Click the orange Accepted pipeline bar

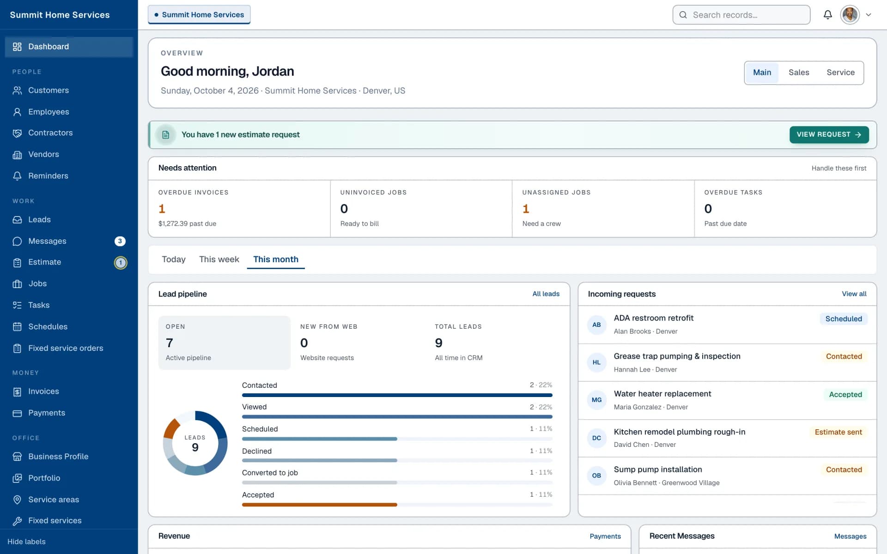(x=319, y=505)
